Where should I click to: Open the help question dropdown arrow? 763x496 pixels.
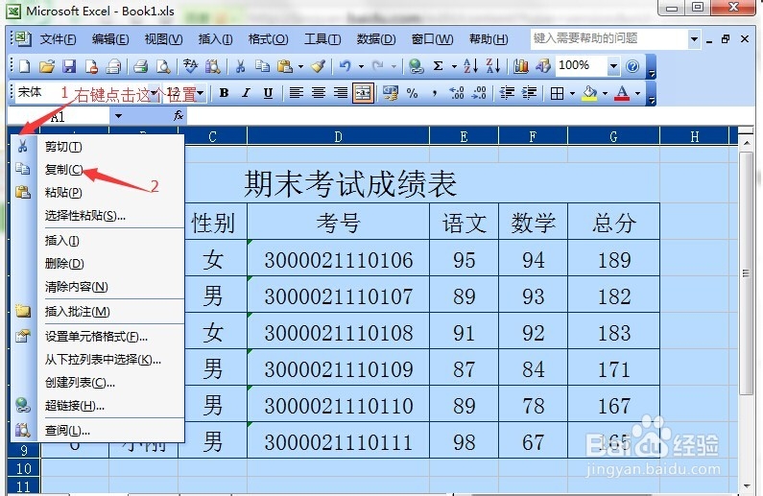[x=695, y=39]
